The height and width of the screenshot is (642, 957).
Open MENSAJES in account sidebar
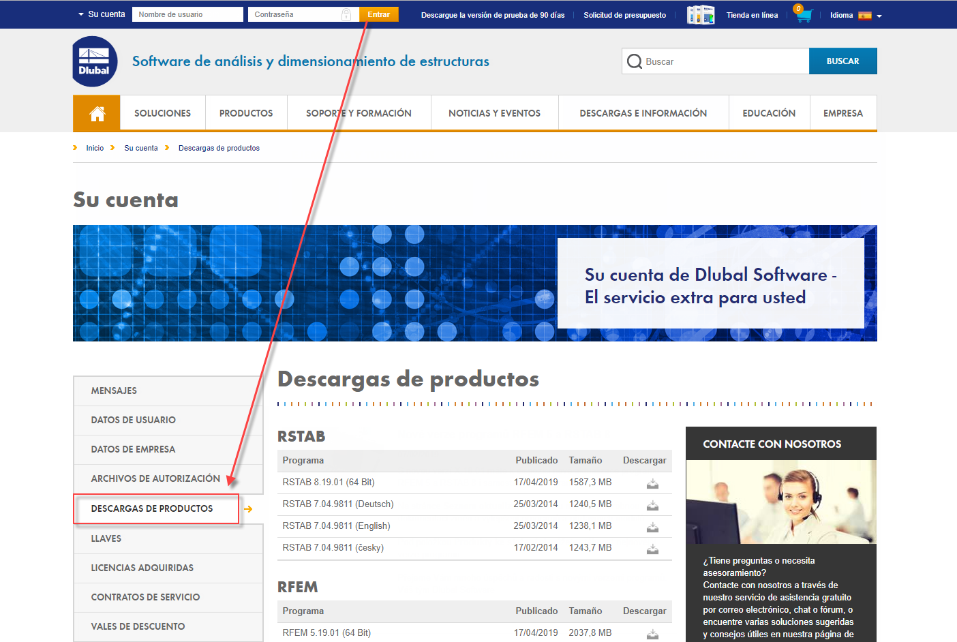pos(168,391)
